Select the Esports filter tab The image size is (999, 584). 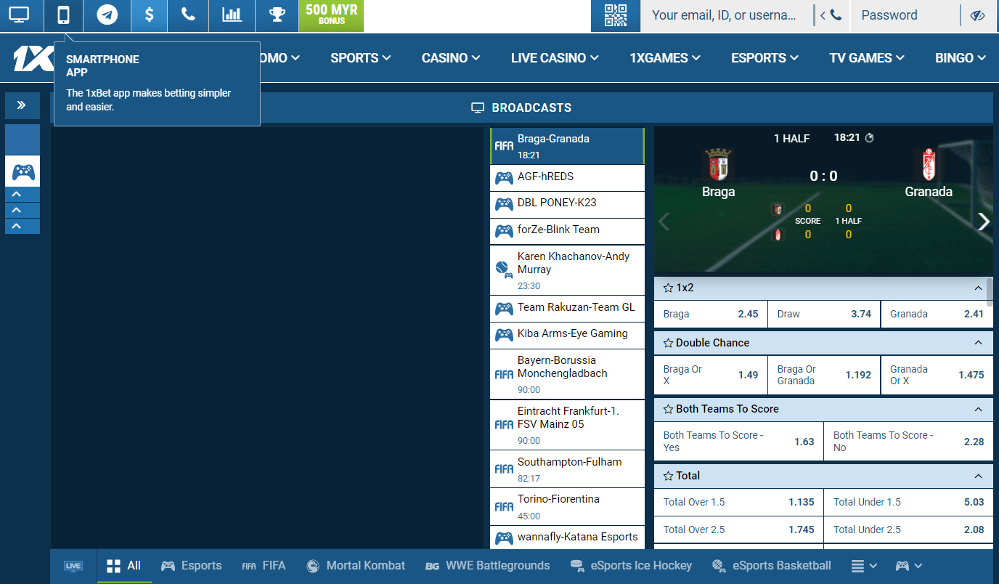pyautogui.click(x=192, y=566)
